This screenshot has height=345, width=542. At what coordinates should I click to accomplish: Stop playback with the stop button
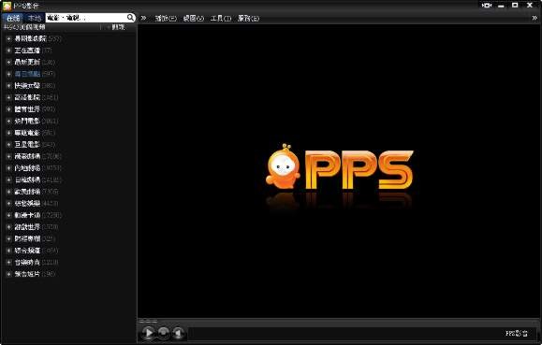[164, 333]
